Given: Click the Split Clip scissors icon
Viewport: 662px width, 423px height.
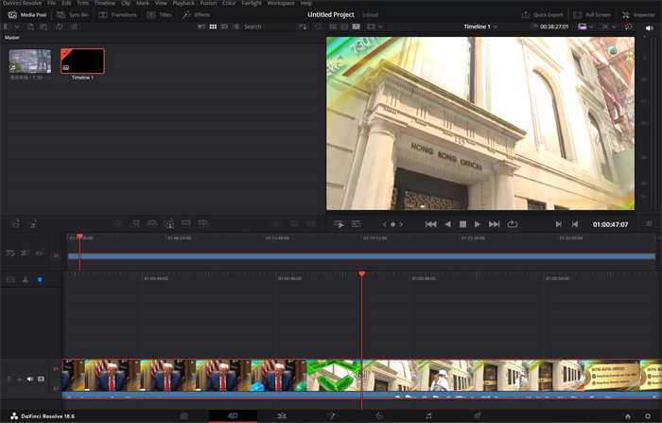Looking at the screenshot, I should (x=26, y=280).
